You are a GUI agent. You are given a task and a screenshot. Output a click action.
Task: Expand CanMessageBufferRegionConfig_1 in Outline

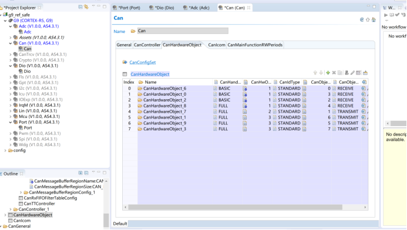tap(21, 192)
